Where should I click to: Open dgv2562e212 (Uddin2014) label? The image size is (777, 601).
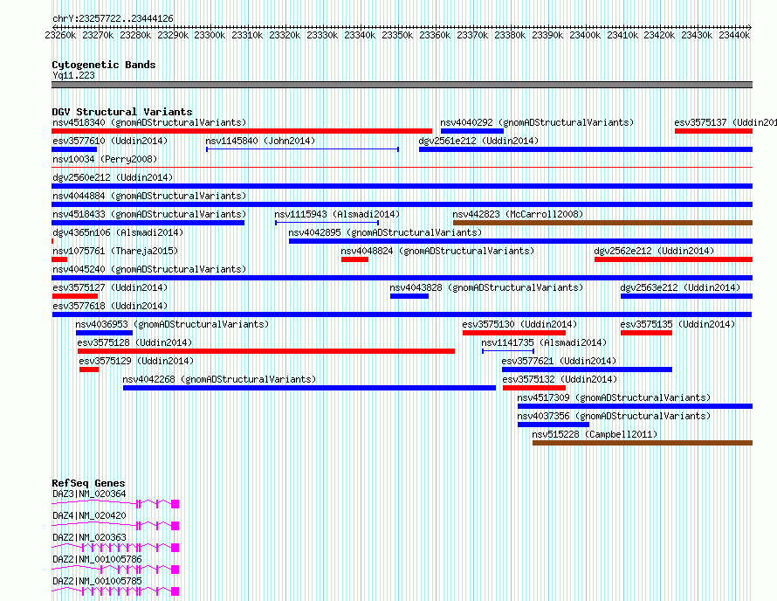point(654,251)
